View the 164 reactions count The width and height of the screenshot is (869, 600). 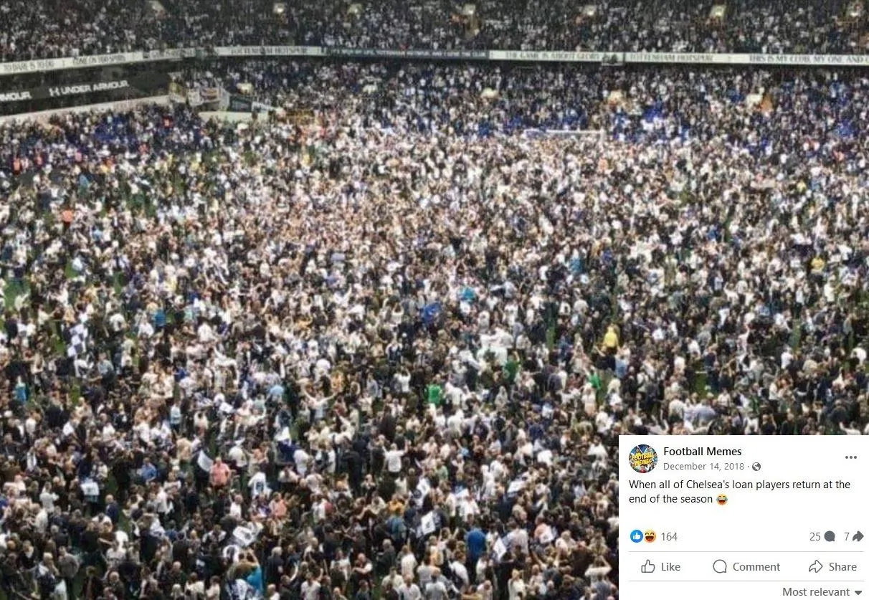tap(669, 536)
